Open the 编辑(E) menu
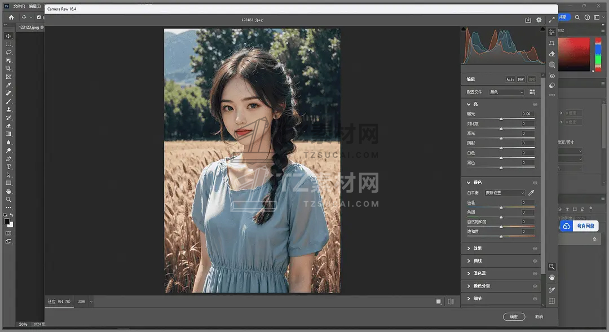 click(x=34, y=6)
